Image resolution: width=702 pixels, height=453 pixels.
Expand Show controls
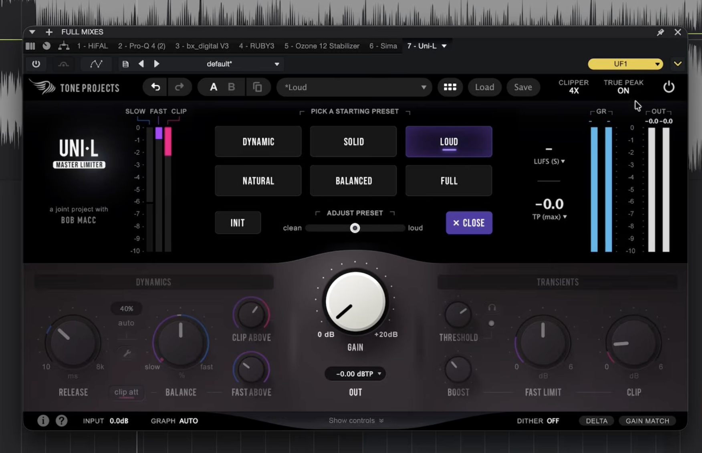(356, 421)
